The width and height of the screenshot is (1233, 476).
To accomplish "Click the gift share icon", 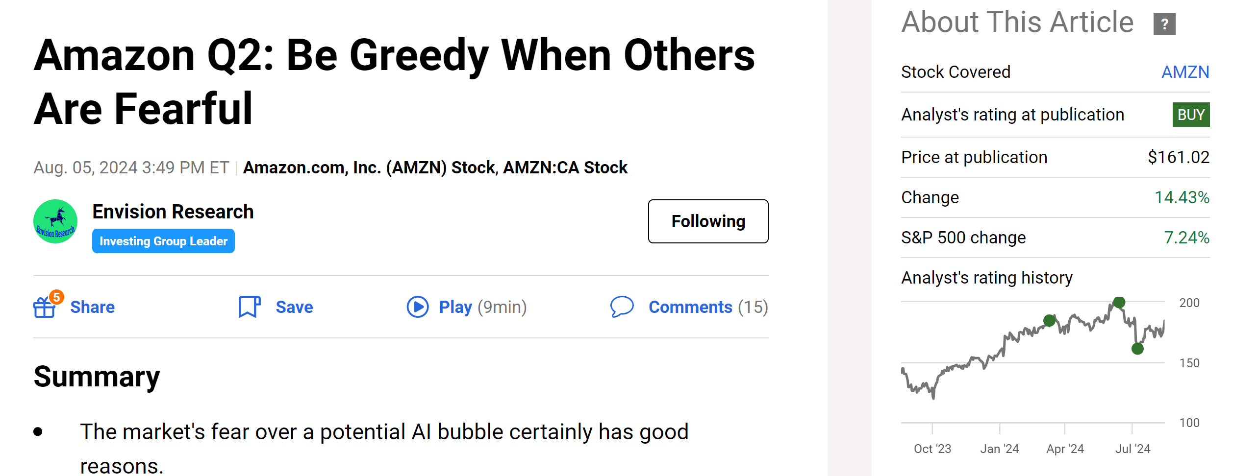I will 45,307.
